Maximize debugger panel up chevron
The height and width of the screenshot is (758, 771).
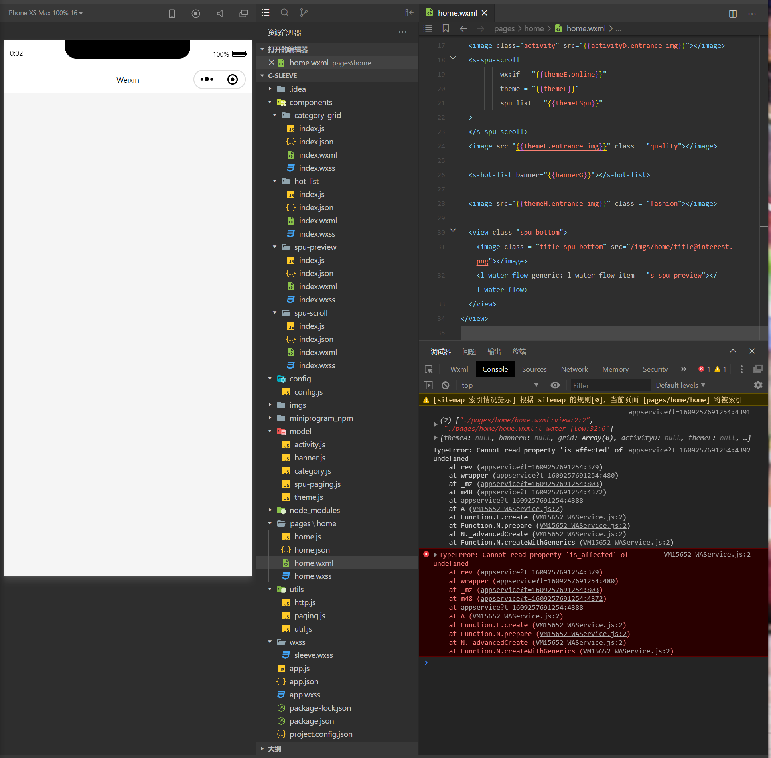[x=733, y=351]
